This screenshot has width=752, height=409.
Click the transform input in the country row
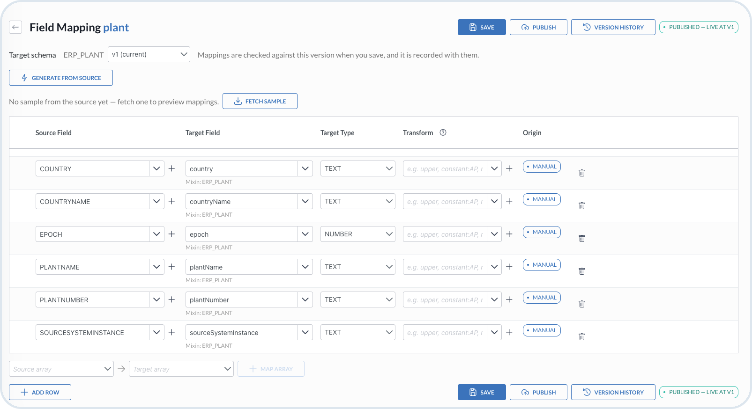point(445,168)
